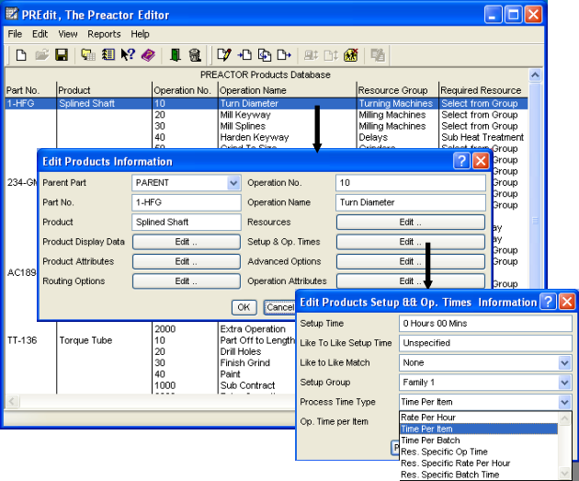579x481 pixels.
Task: Click the green exit door icon
Action: [x=175, y=55]
